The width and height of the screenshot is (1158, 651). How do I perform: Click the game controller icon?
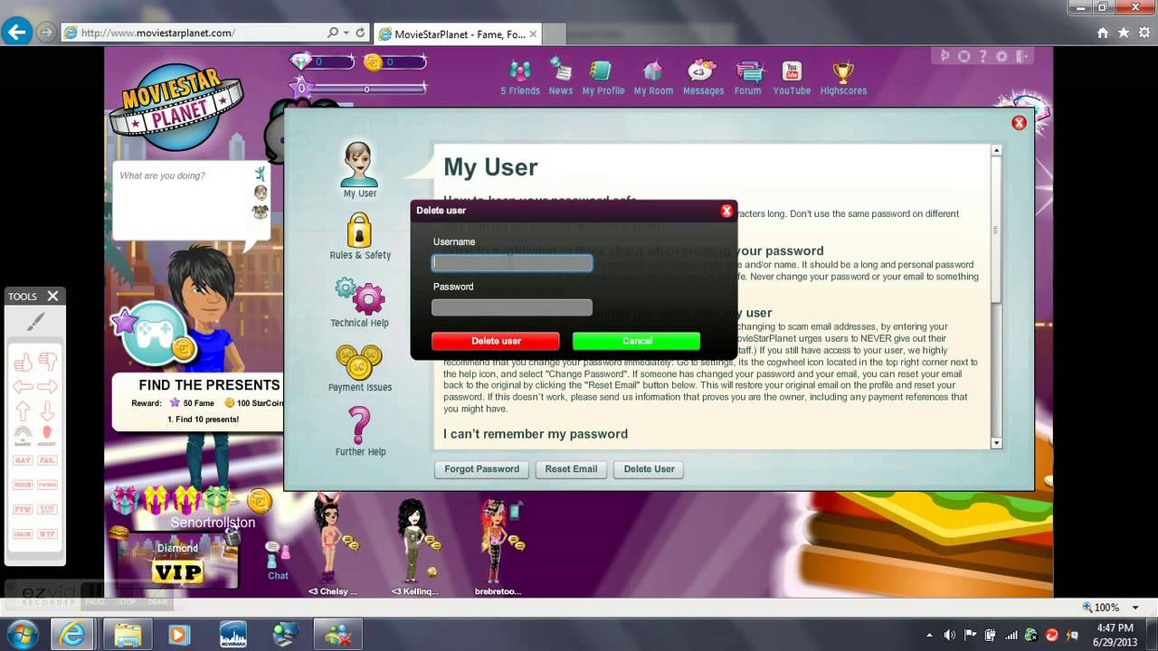(x=155, y=335)
